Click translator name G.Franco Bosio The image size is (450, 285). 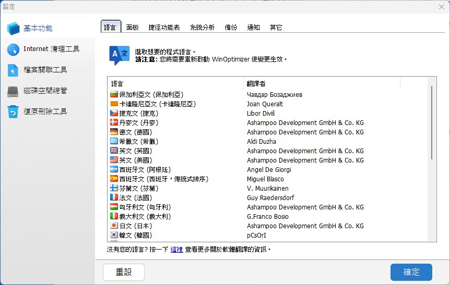tap(268, 217)
